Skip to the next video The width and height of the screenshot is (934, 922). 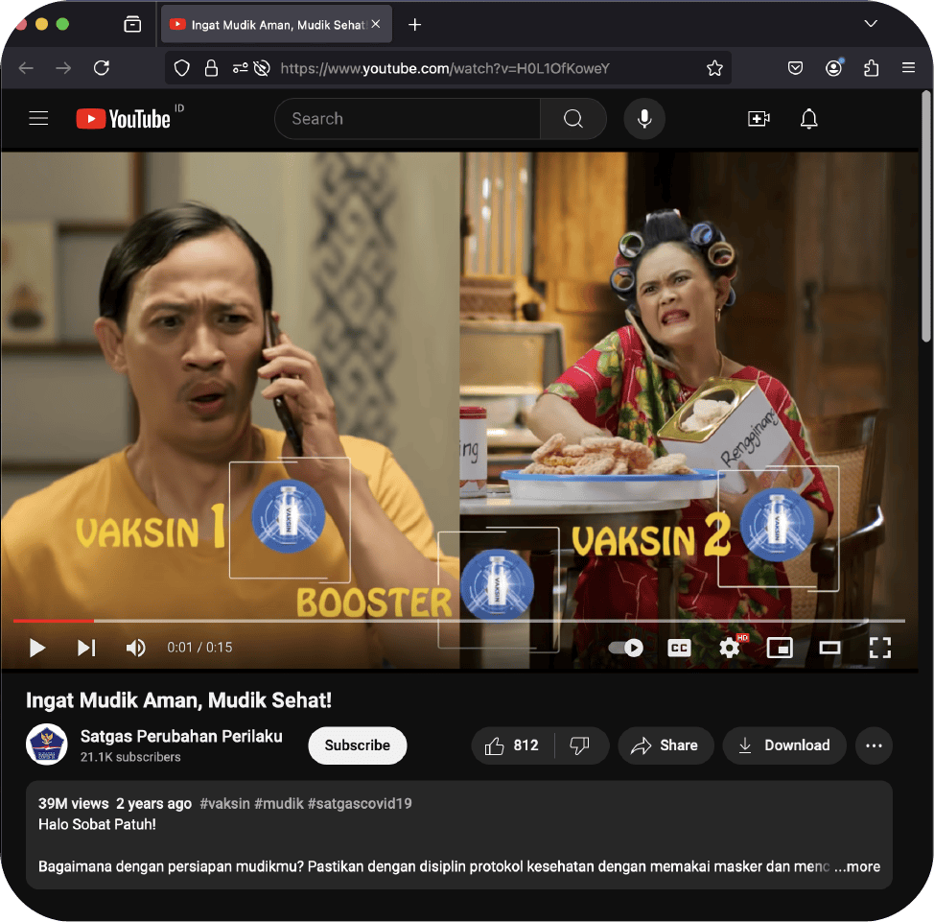point(86,648)
